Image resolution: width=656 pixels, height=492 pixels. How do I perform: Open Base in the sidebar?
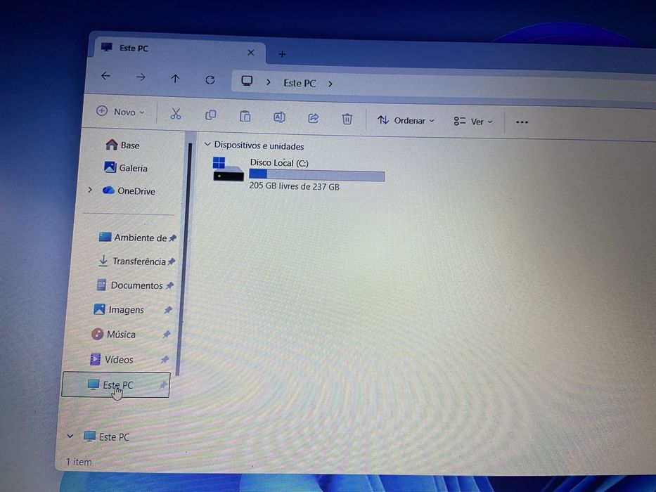[122, 145]
